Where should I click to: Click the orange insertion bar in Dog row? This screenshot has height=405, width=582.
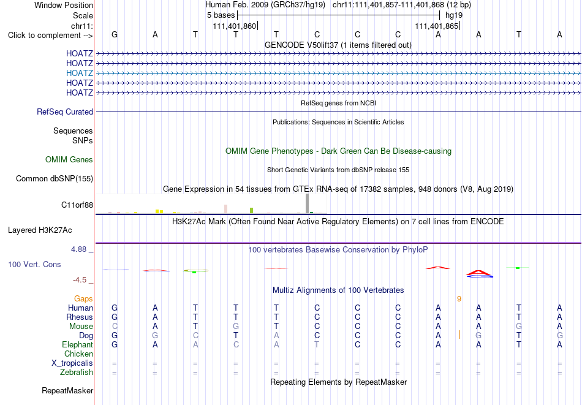(x=459, y=335)
